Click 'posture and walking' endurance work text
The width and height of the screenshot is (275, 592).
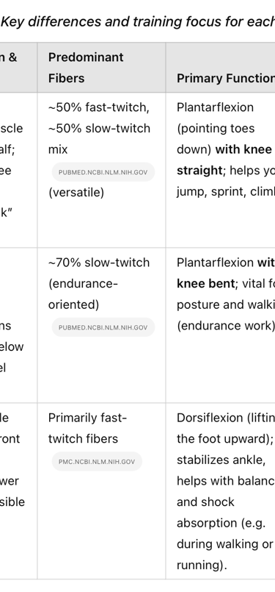point(226,304)
